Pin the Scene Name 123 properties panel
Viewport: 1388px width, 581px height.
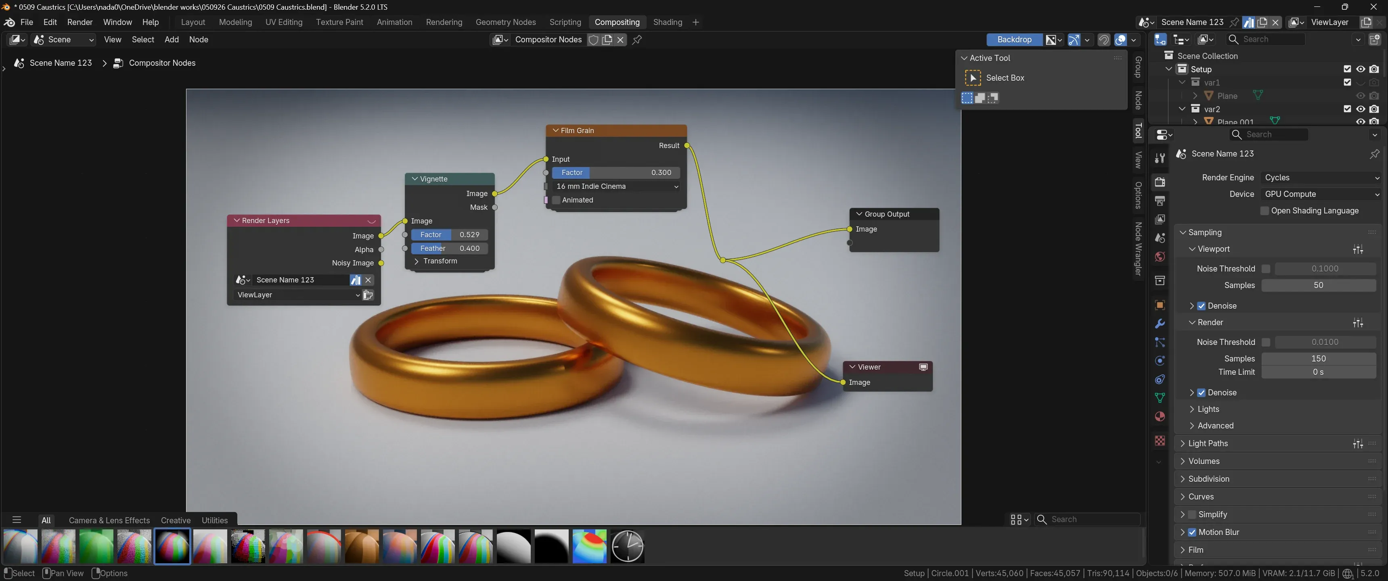point(1375,154)
